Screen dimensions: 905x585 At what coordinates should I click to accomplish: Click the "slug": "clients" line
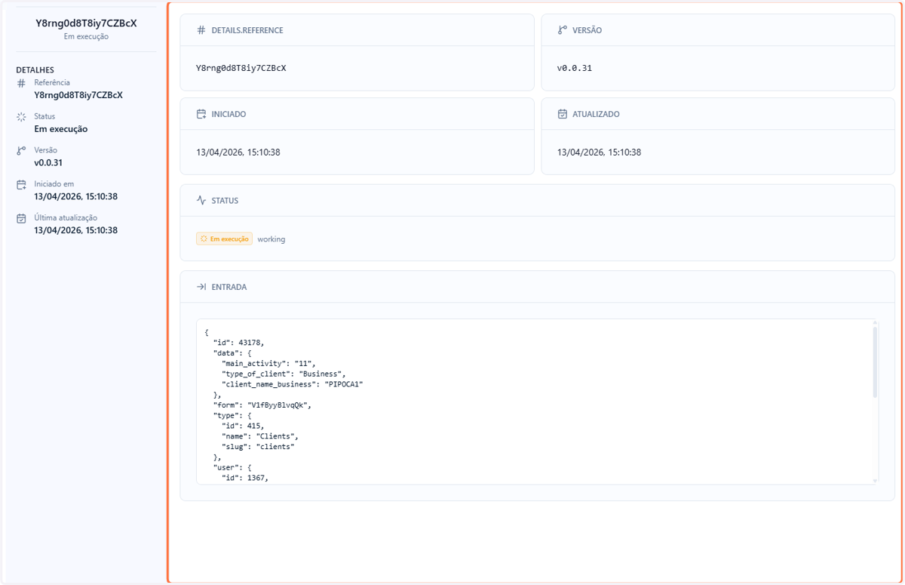258,447
